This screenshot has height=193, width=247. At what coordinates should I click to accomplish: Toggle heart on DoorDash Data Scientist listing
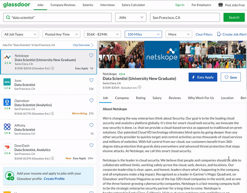tap(91, 145)
